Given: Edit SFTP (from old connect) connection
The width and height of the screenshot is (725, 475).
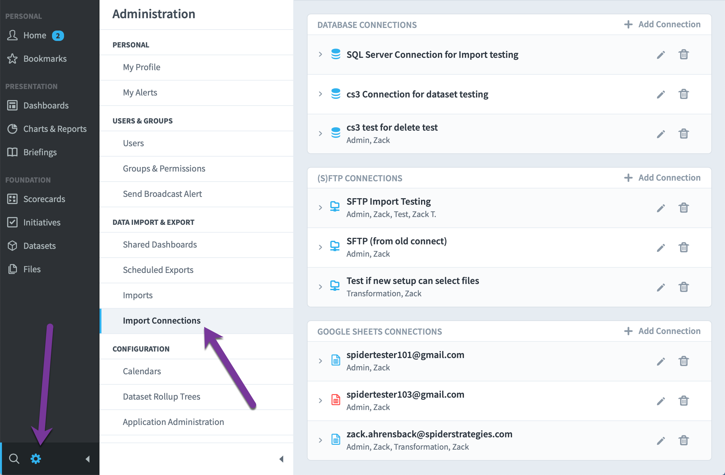Looking at the screenshot, I should [x=661, y=248].
